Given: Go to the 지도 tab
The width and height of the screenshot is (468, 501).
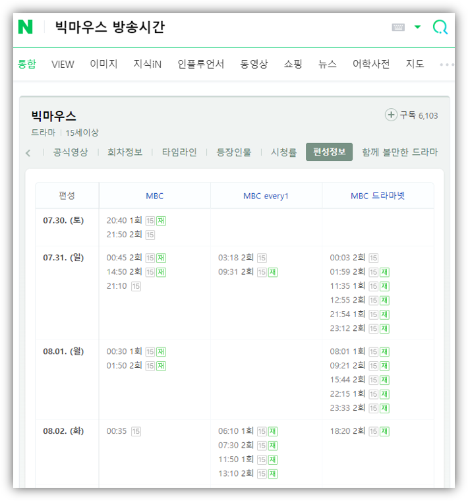Looking at the screenshot, I should tap(415, 64).
